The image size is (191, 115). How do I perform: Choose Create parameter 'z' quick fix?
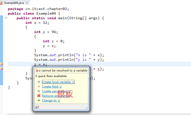tap(56, 91)
